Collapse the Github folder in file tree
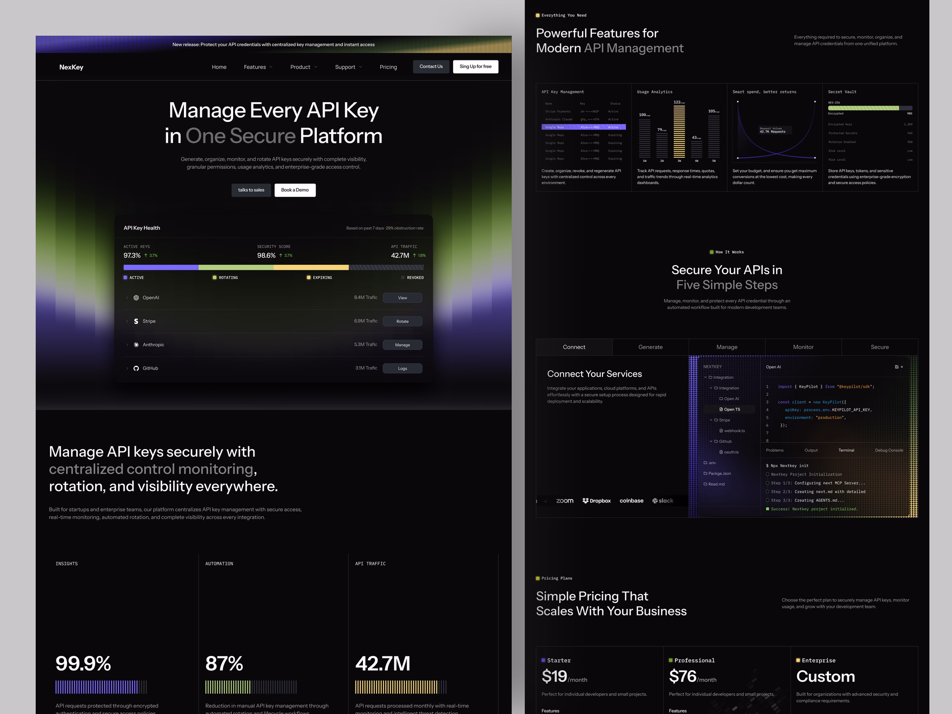This screenshot has height=714, width=952. tap(711, 441)
